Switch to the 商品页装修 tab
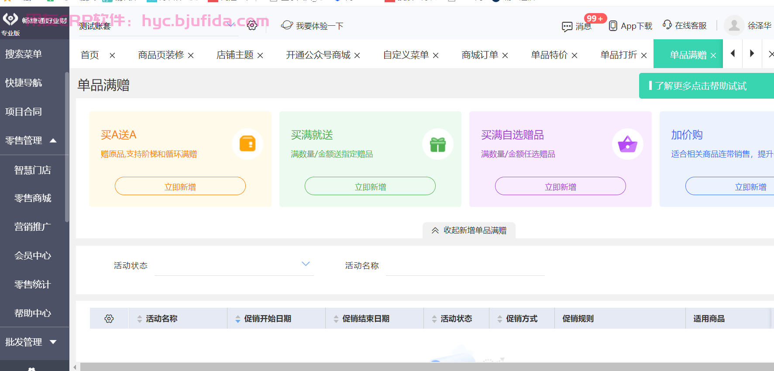 [x=161, y=55]
